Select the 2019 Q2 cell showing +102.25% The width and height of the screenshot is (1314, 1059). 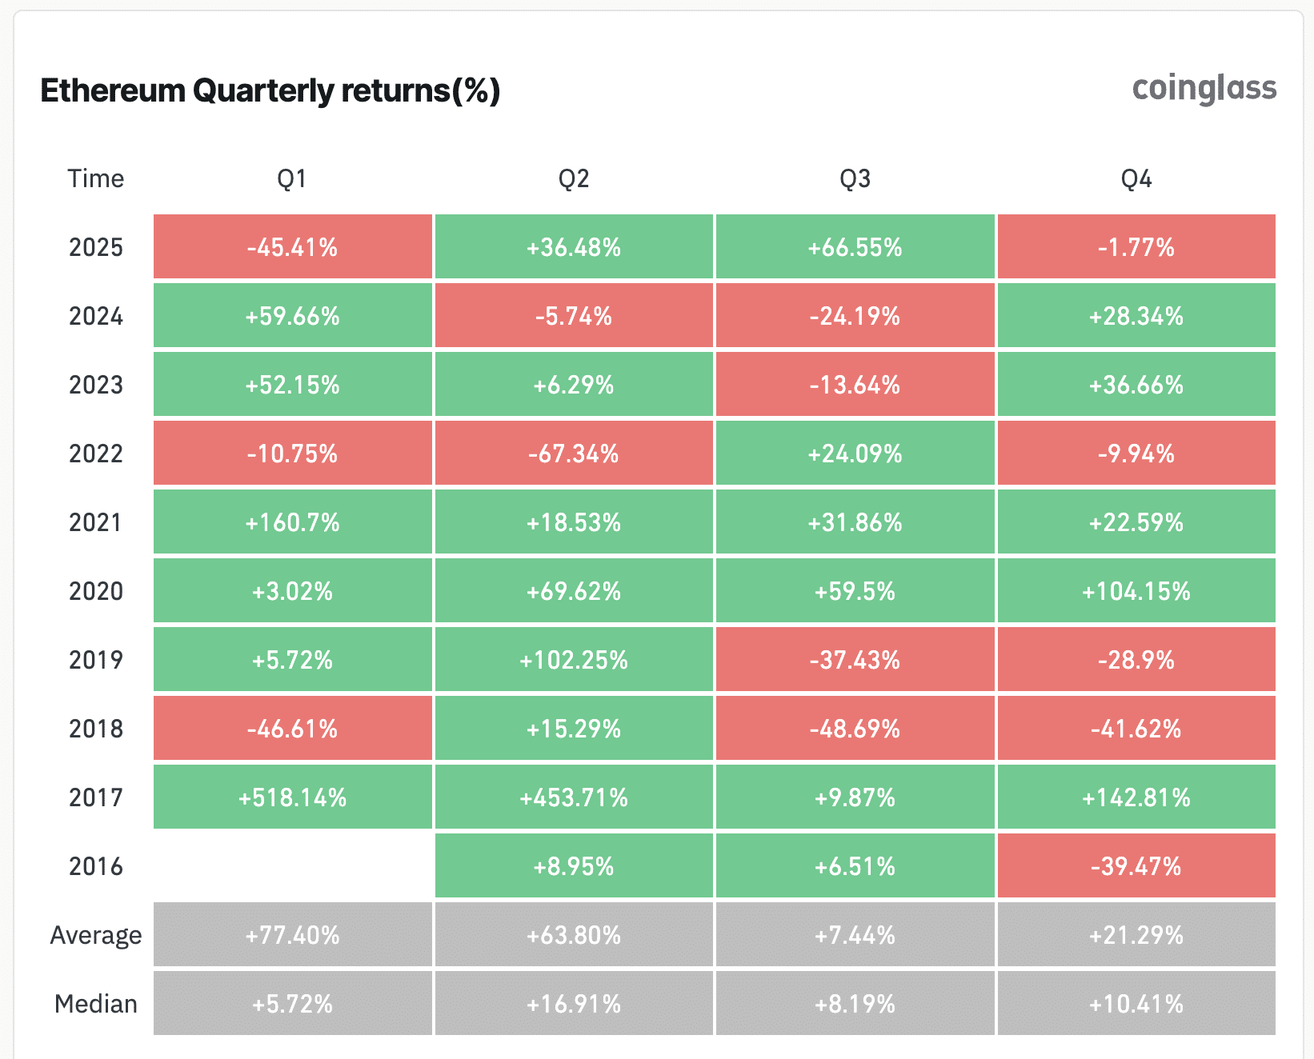coord(574,660)
